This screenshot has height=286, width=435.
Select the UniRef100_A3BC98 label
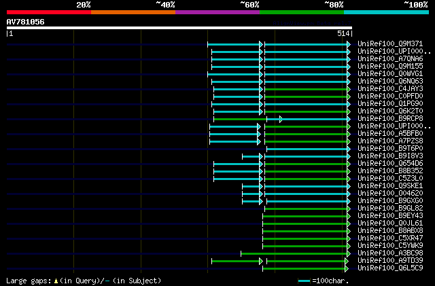click(x=390, y=253)
